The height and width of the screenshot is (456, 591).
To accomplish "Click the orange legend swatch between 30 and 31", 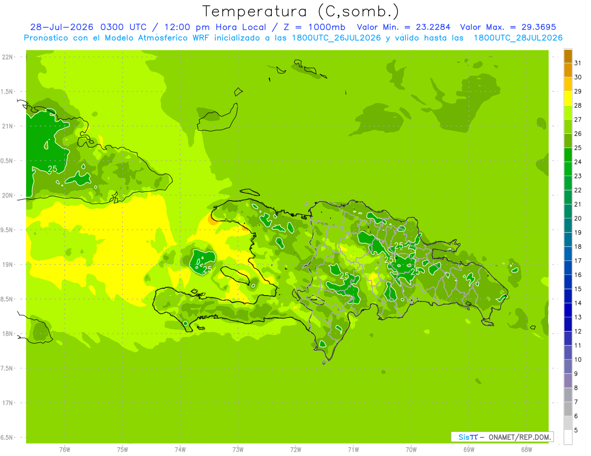I will [568, 70].
